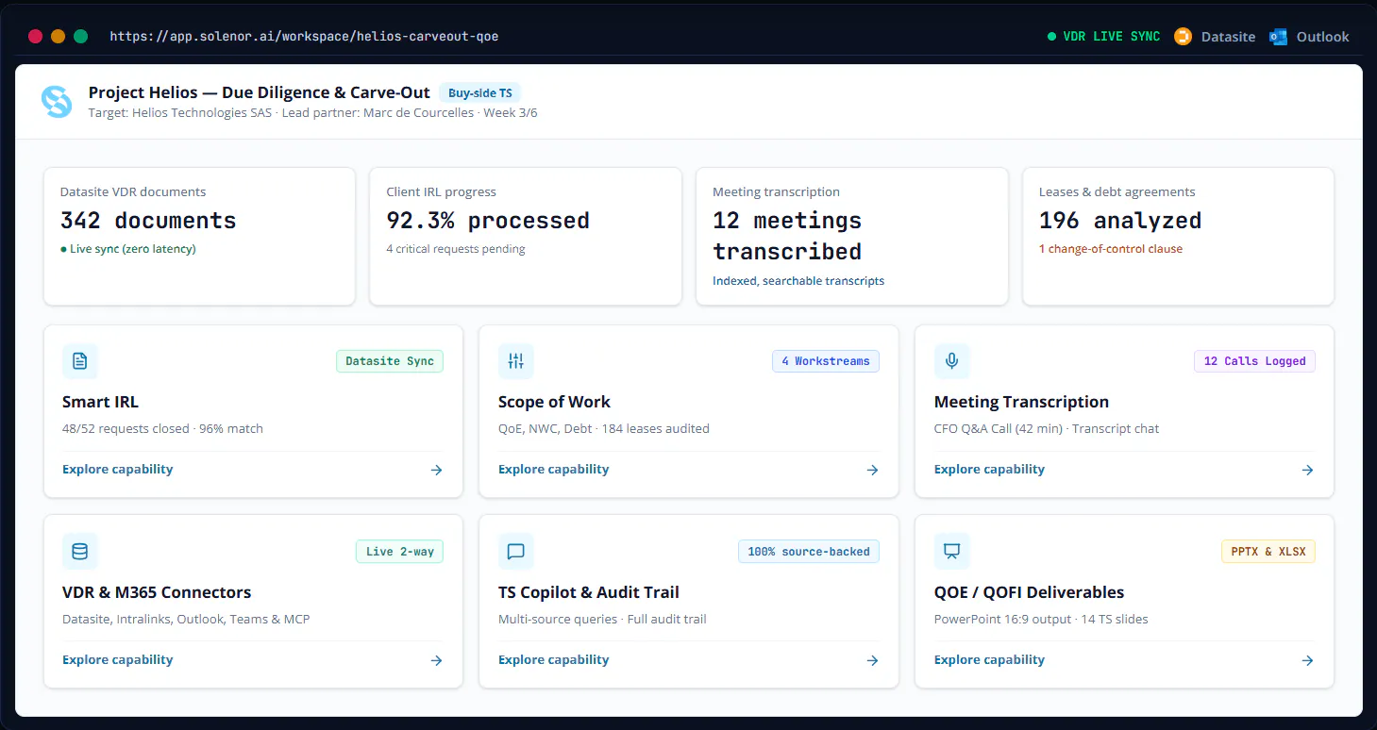This screenshot has height=730, width=1377.
Task: Click the Project Helios title
Action: tap(260, 92)
